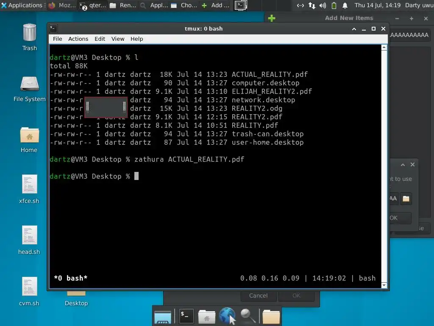This screenshot has width=434, height=326.
Task: Click the network connection tray icon
Action: tap(300, 5)
